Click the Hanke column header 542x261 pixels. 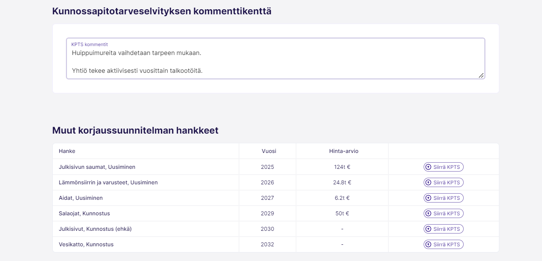(x=67, y=151)
